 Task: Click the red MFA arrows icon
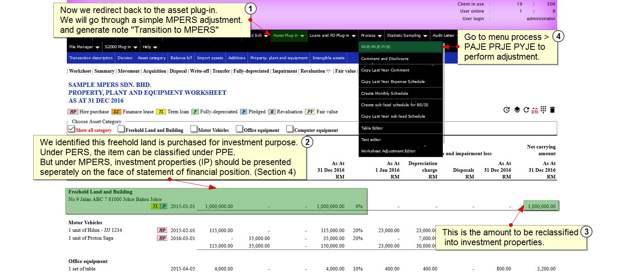535,110
